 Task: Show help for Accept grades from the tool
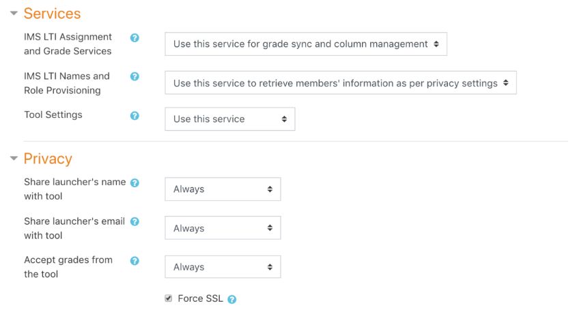(135, 261)
